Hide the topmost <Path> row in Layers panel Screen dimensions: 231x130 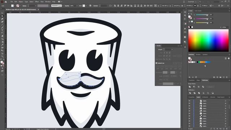(x=189, y=101)
